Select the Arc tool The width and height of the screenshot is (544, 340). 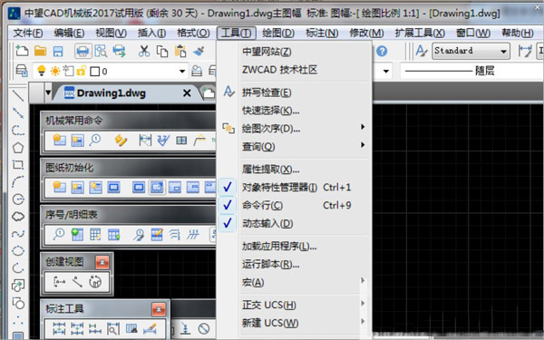click(x=18, y=182)
